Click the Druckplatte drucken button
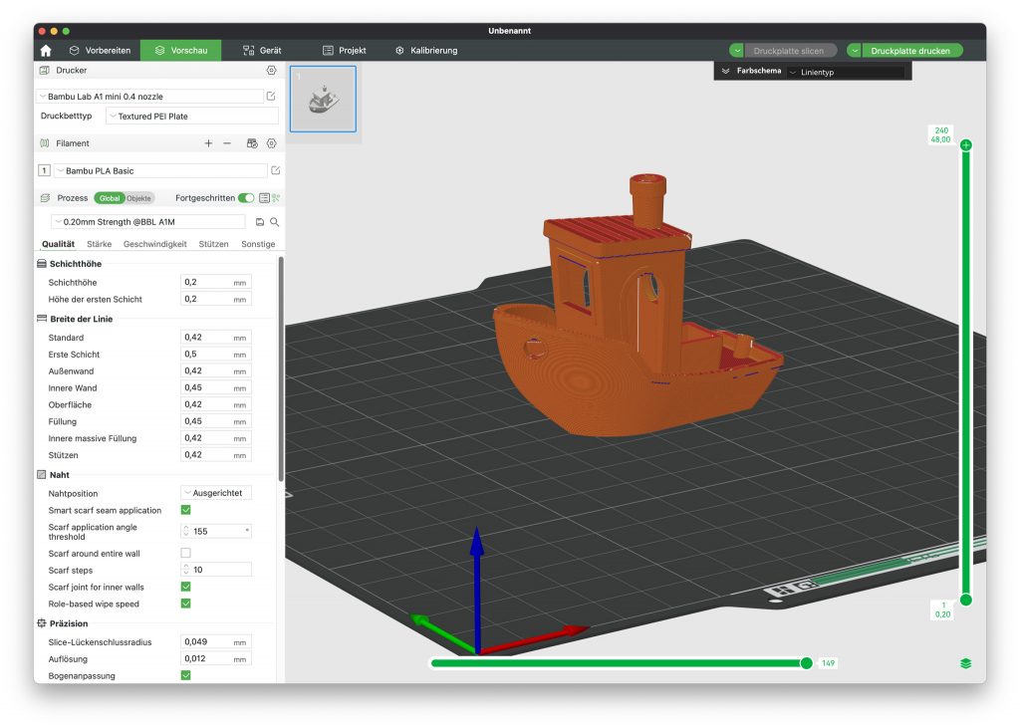This screenshot has height=728, width=1020. 910,50
